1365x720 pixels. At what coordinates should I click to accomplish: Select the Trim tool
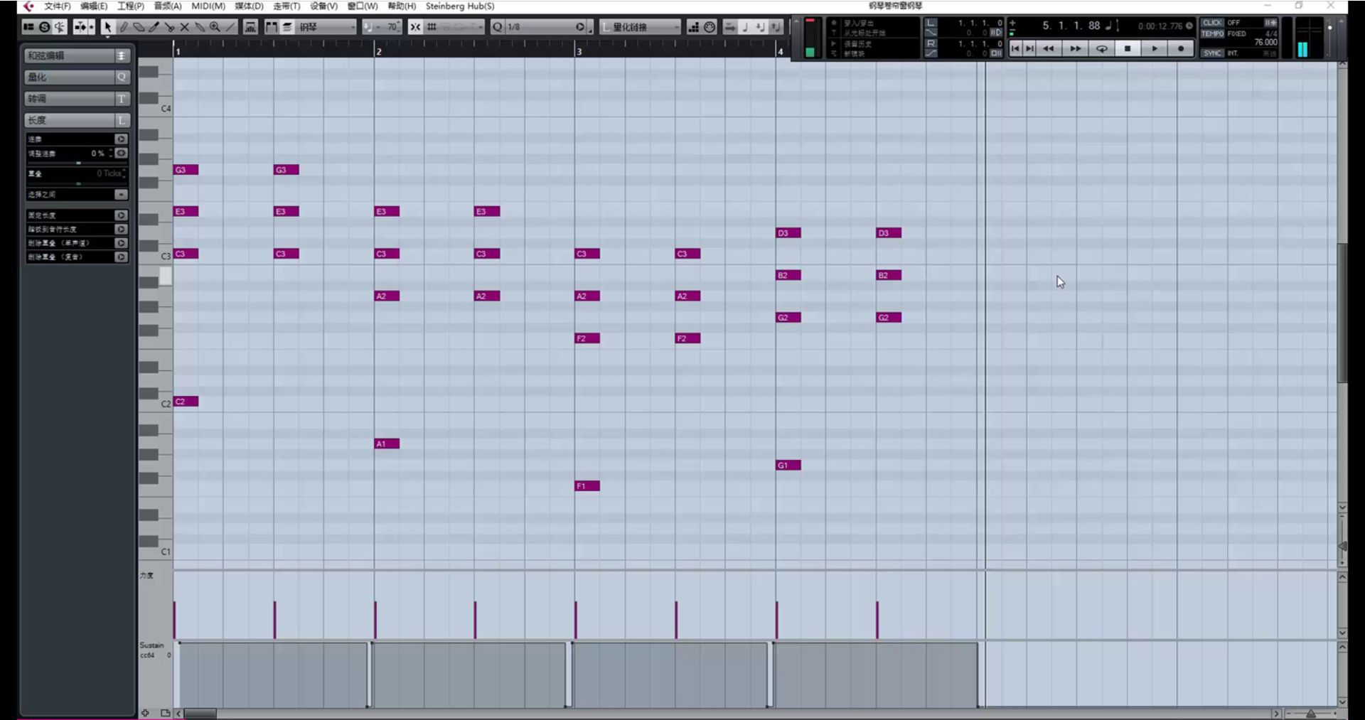[154, 27]
